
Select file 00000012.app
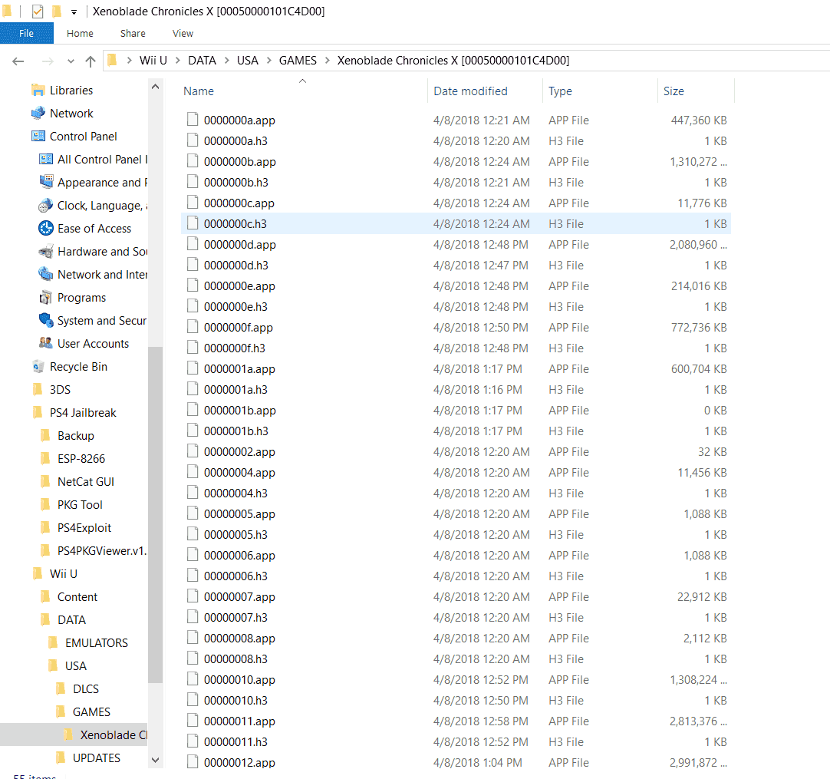click(x=239, y=763)
